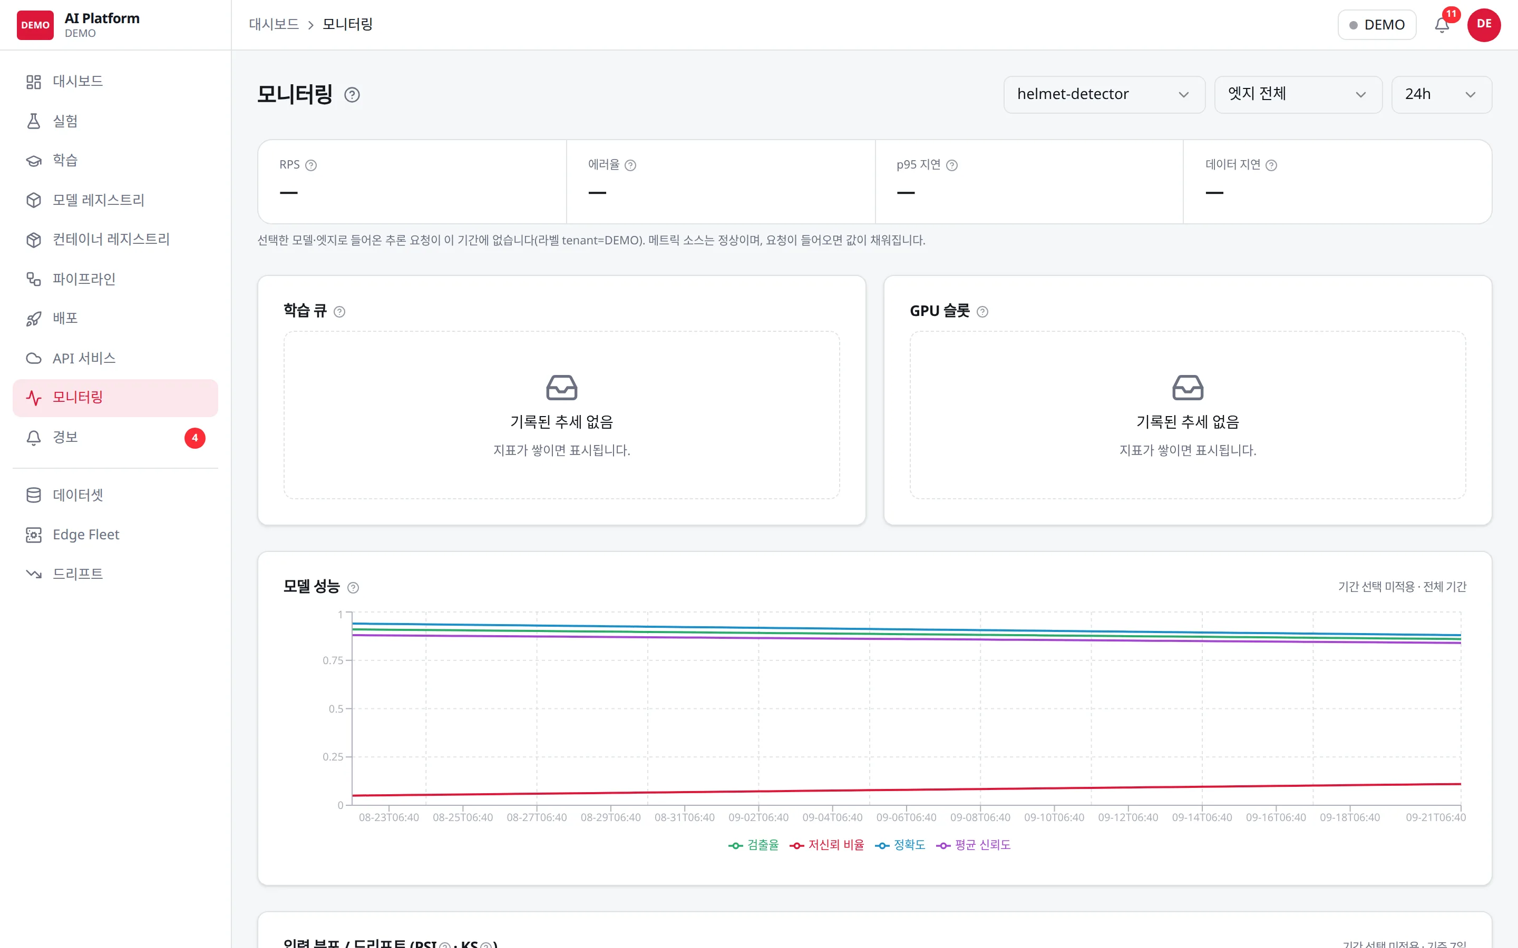Click 학습 큐 '기록된 추세 없음' message
This screenshot has width=1518, height=948.
click(561, 422)
